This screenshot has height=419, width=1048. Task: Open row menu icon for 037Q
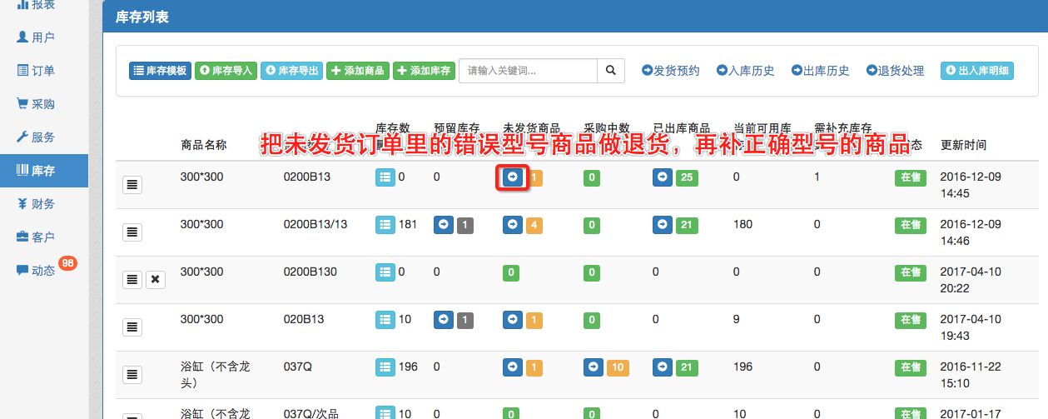[x=132, y=375]
